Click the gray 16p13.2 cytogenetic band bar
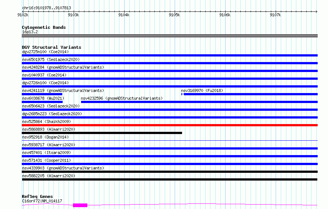Viewport: 328px width, 209px height. [x=170, y=36]
